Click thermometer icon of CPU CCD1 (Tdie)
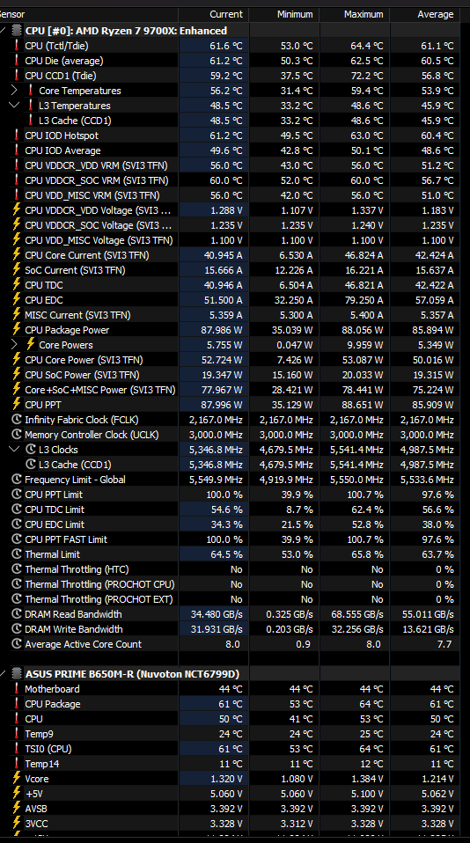470x843 pixels. coord(17,76)
